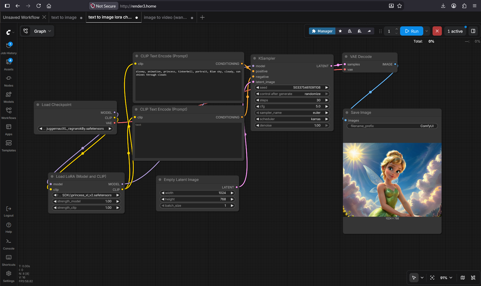Open the Templates sidebar panel
The image size is (481, 286).
pos(9,146)
